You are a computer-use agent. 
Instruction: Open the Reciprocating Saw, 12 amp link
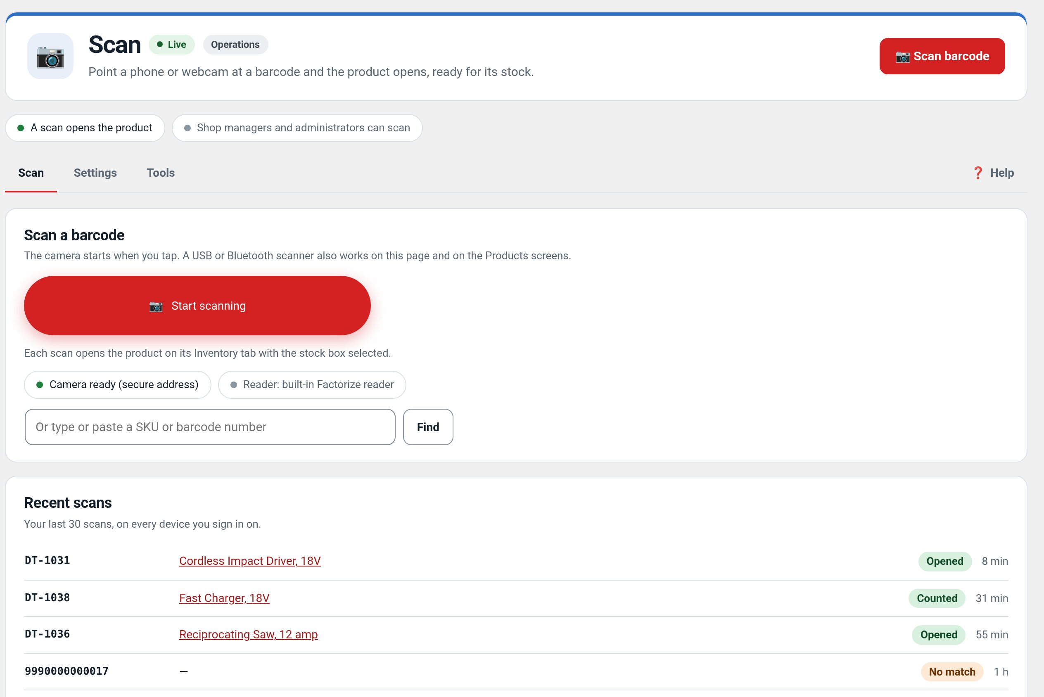[248, 634]
